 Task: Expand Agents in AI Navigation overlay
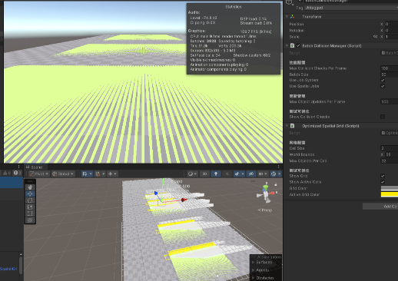pos(253,270)
